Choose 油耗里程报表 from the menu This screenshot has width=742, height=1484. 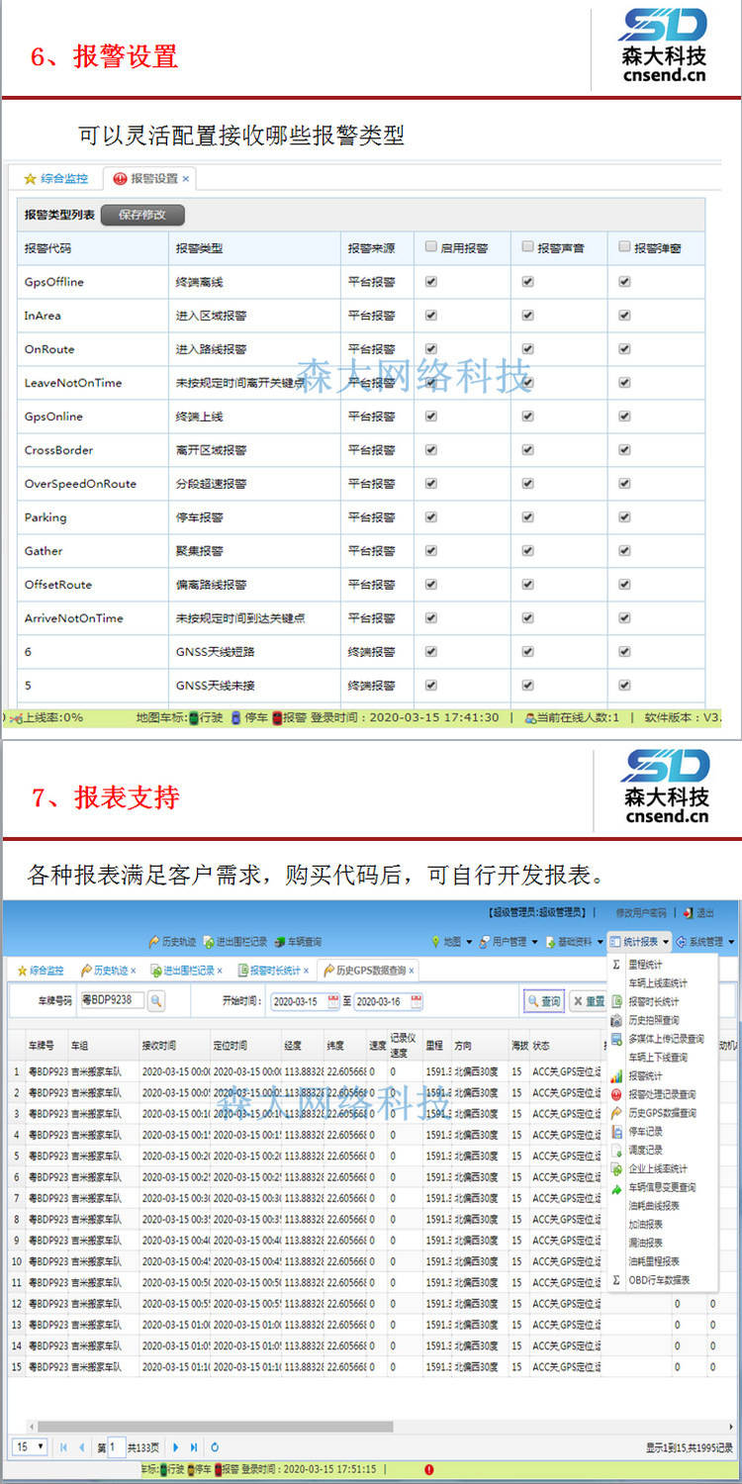653,1260
